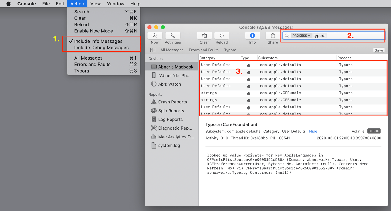The image size is (391, 211).
Task: Select the Errors and Faults filter bar tab
Action: point(204,50)
